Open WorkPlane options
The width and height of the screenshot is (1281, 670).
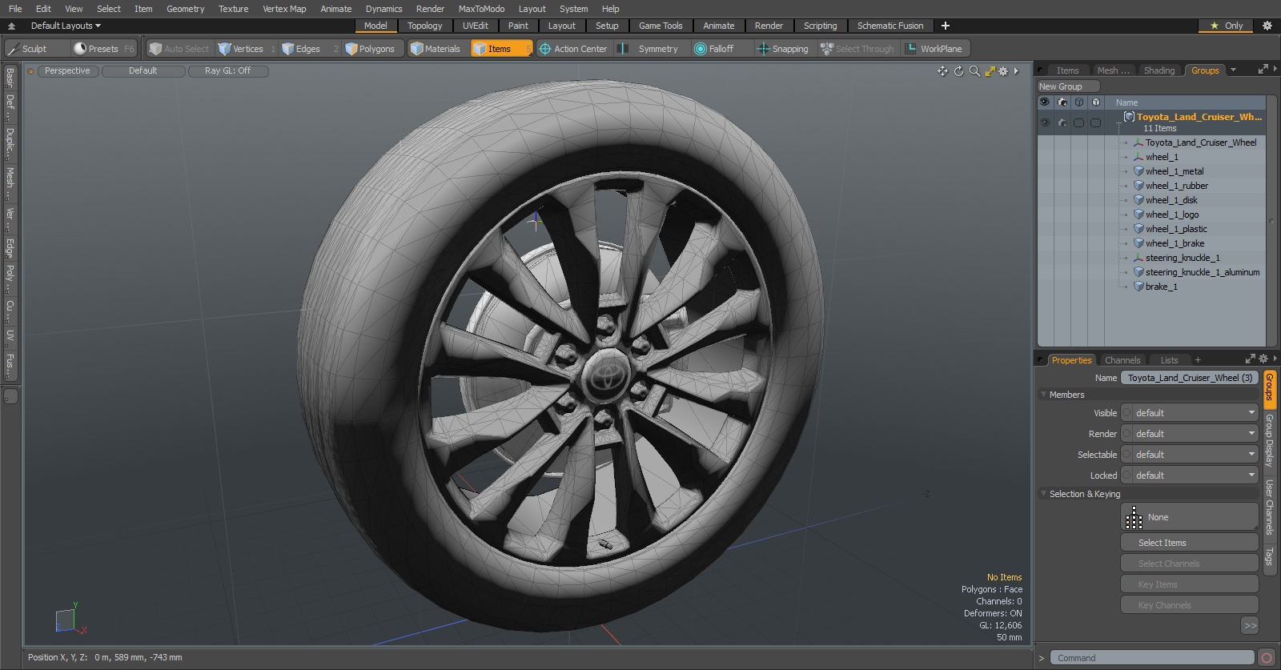pos(935,49)
